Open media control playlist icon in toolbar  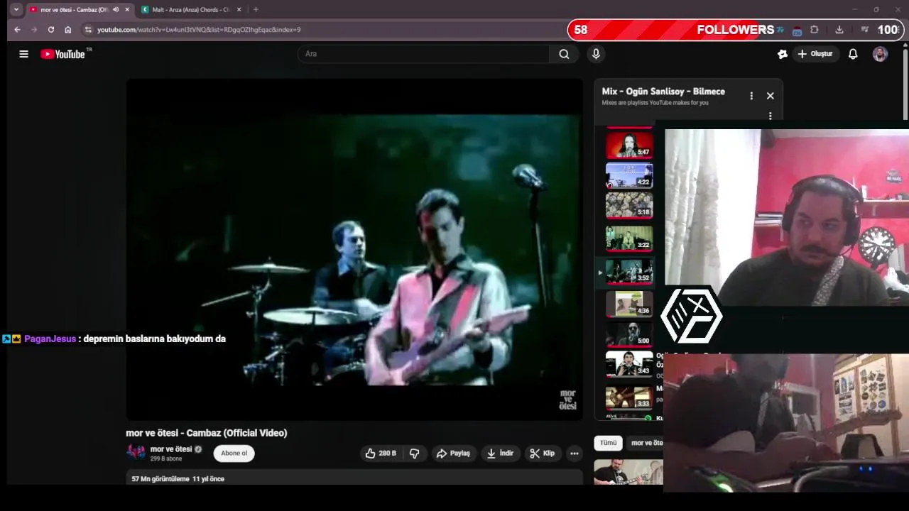[x=864, y=30]
